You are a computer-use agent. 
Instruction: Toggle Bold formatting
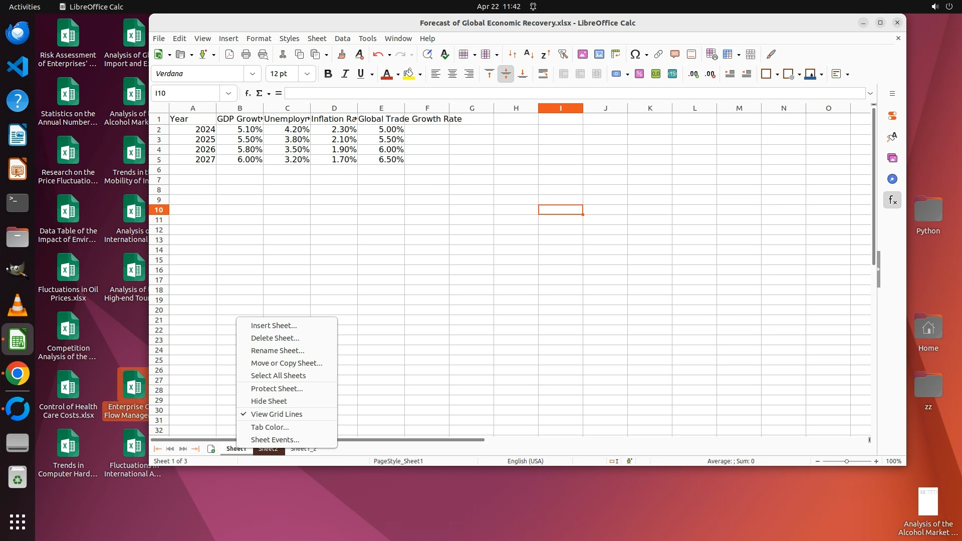pos(328,74)
